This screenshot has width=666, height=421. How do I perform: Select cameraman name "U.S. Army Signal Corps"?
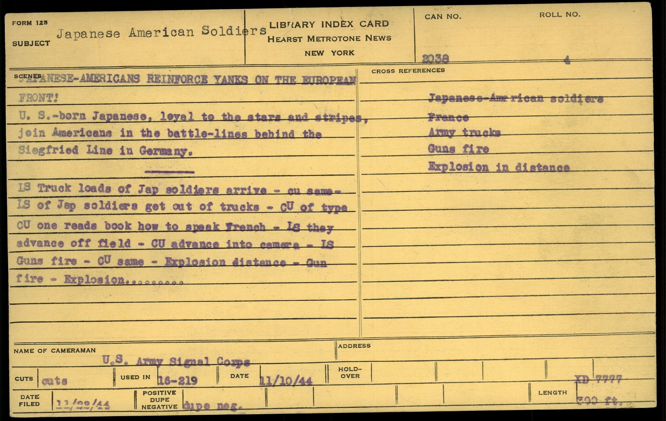pos(176,361)
